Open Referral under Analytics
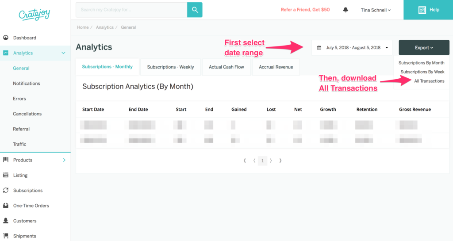Screen dimensions: 453x241 click(x=21, y=129)
